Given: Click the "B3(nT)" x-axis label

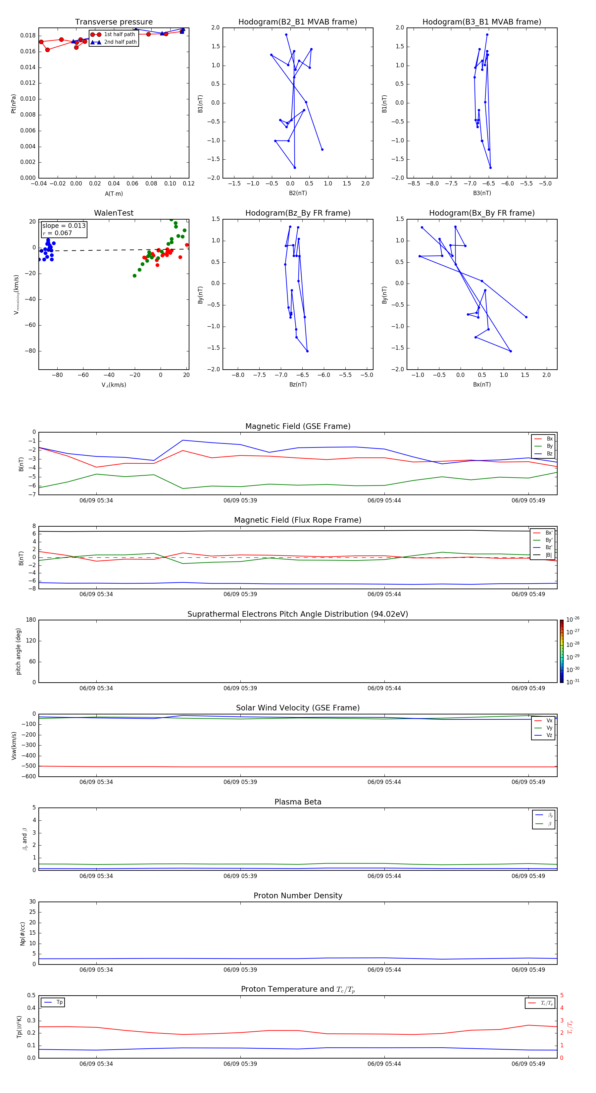Looking at the screenshot, I should tap(482, 193).
